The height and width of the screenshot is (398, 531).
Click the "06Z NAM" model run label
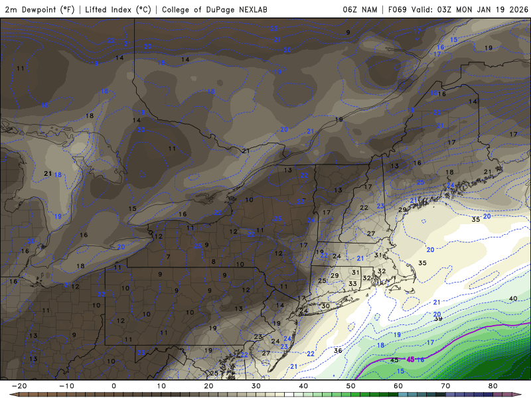pyautogui.click(x=360, y=9)
